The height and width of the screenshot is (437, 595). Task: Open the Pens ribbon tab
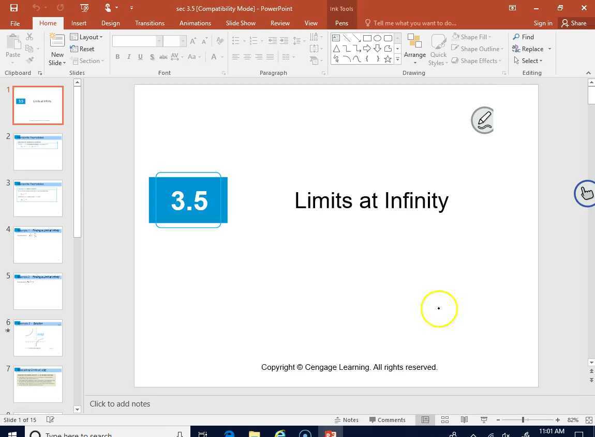[341, 23]
